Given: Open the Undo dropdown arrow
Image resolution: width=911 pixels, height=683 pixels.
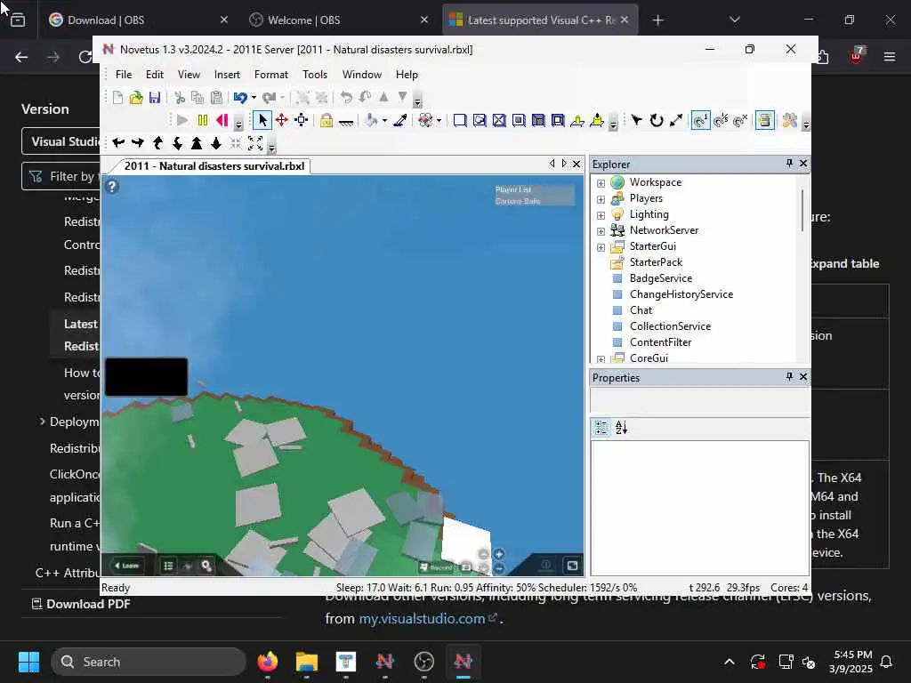Looking at the screenshot, I should click(x=254, y=98).
